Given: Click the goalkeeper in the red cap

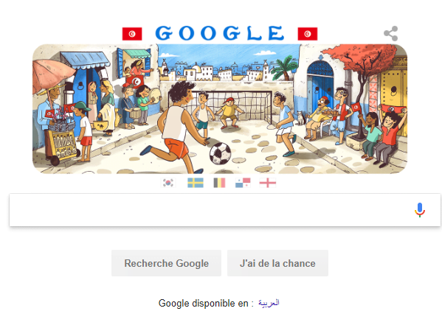Looking at the screenshot, I should 229,113.
